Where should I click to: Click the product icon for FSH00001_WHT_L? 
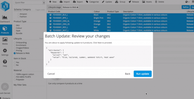click(x=50, y=30)
